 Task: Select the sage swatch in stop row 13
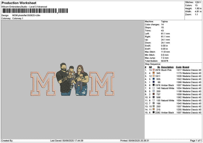pos(154,106)
